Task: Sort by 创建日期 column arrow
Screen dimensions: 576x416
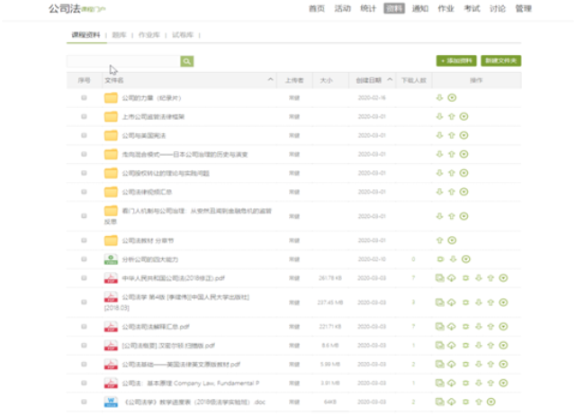Action: click(393, 80)
